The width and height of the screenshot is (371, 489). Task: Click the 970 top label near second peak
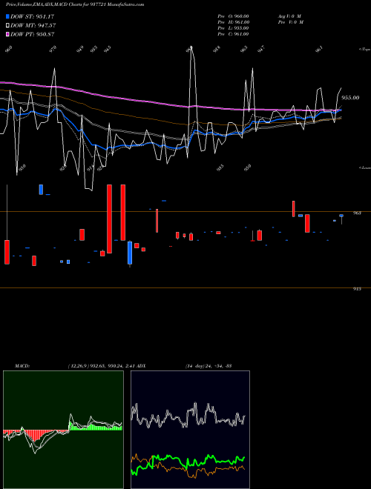pyautogui.click(x=53, y=49)
